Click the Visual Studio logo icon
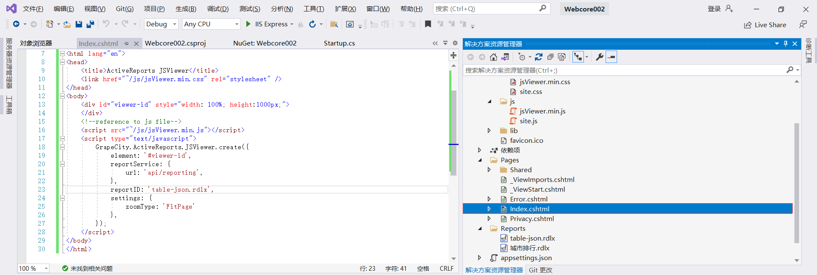Screen dimensions: 817x275 point(12,9)
